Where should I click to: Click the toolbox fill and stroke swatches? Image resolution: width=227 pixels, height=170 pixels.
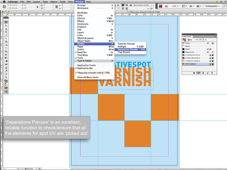(x=6, y=81)
